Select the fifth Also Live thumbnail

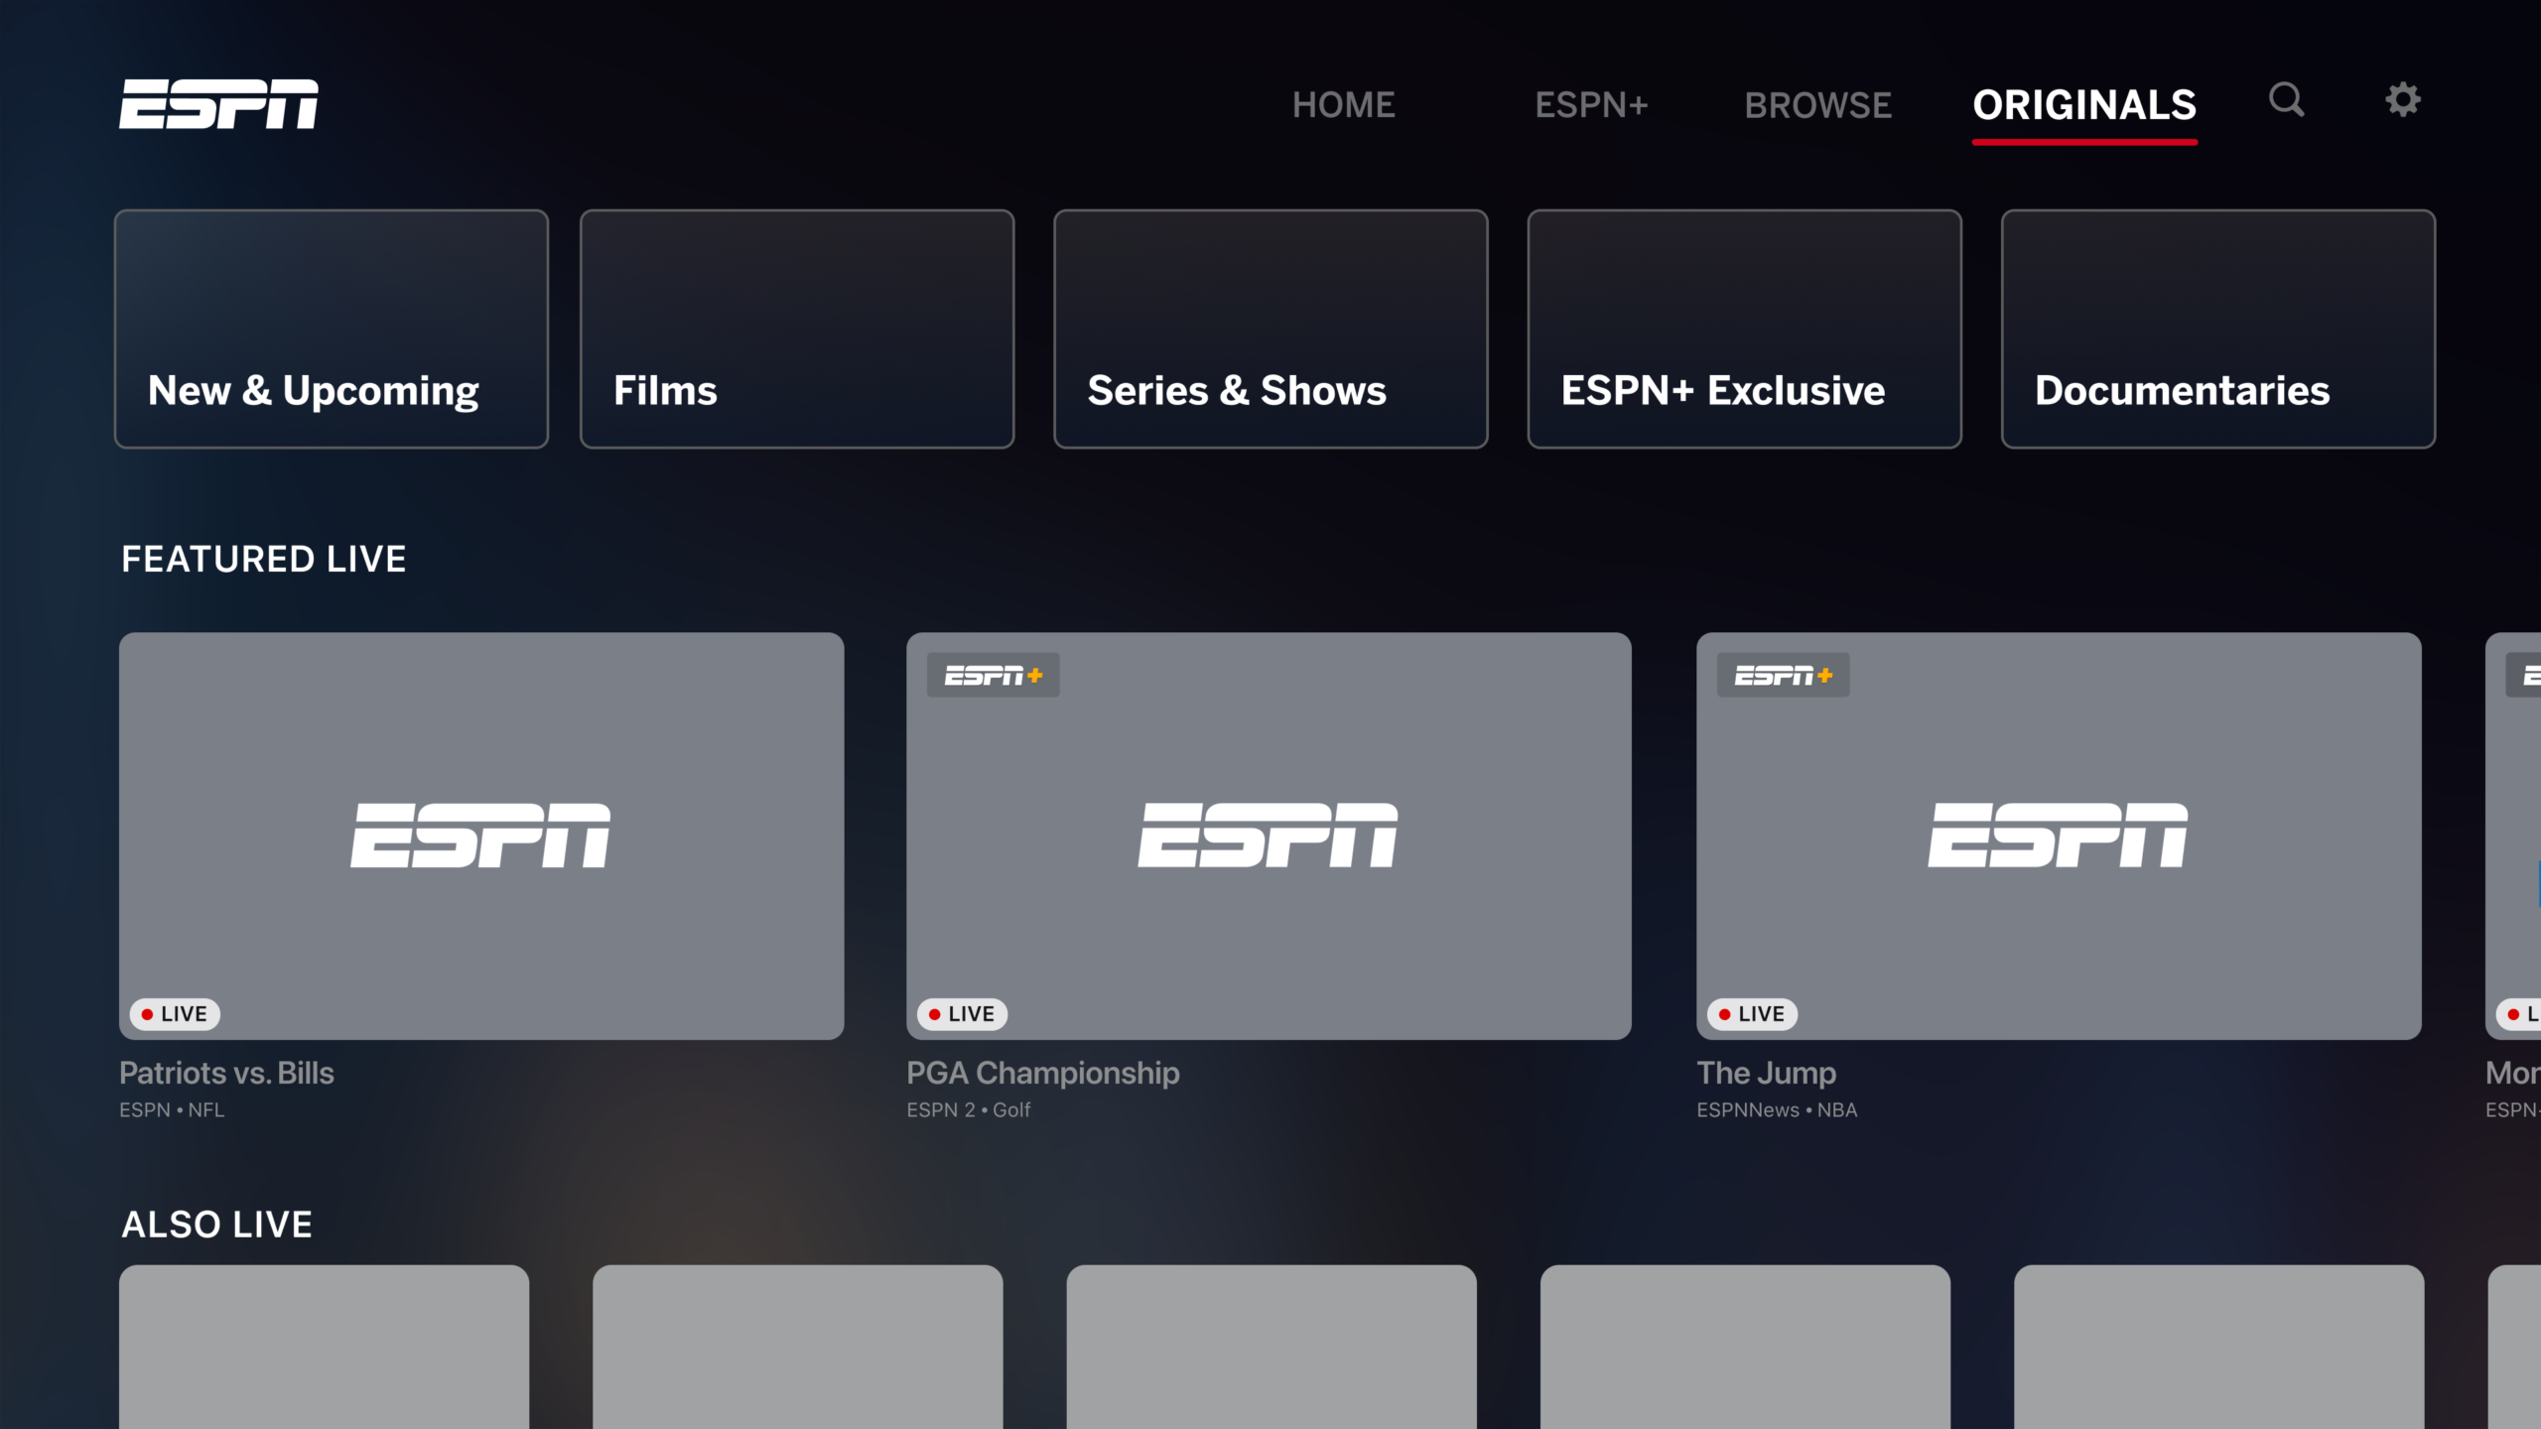click(2219, 1347)
